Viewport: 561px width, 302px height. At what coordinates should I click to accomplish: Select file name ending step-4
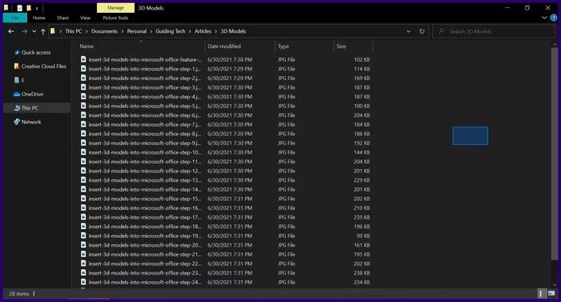click(145, 97)
